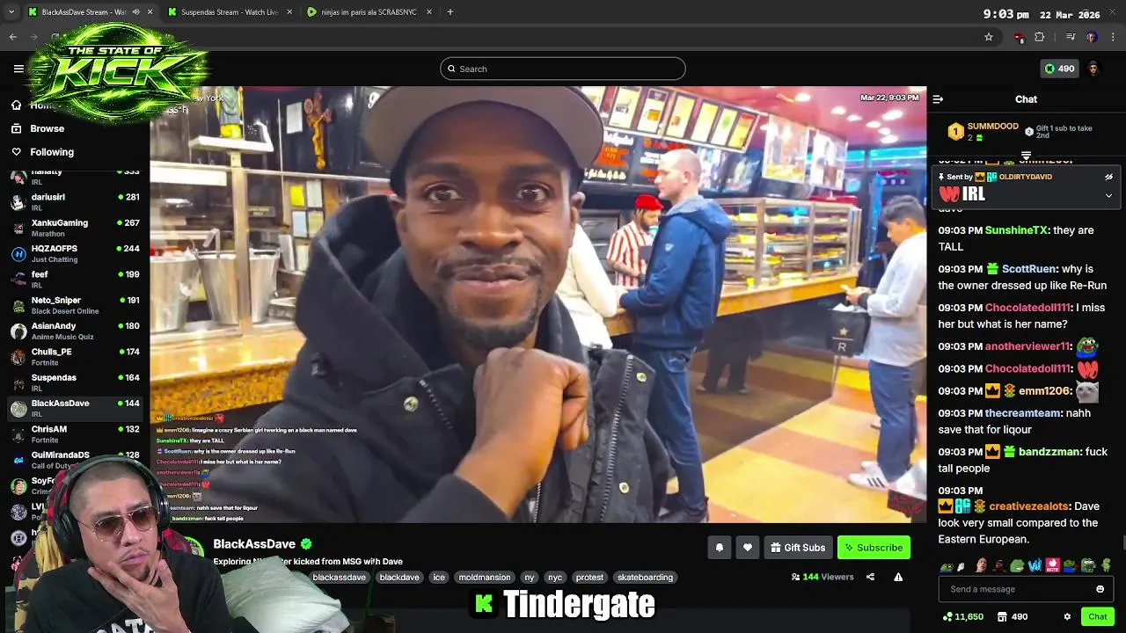
Task: Open the 144 Viewers list
Action: pyautogui.click(x=823, y=578)
